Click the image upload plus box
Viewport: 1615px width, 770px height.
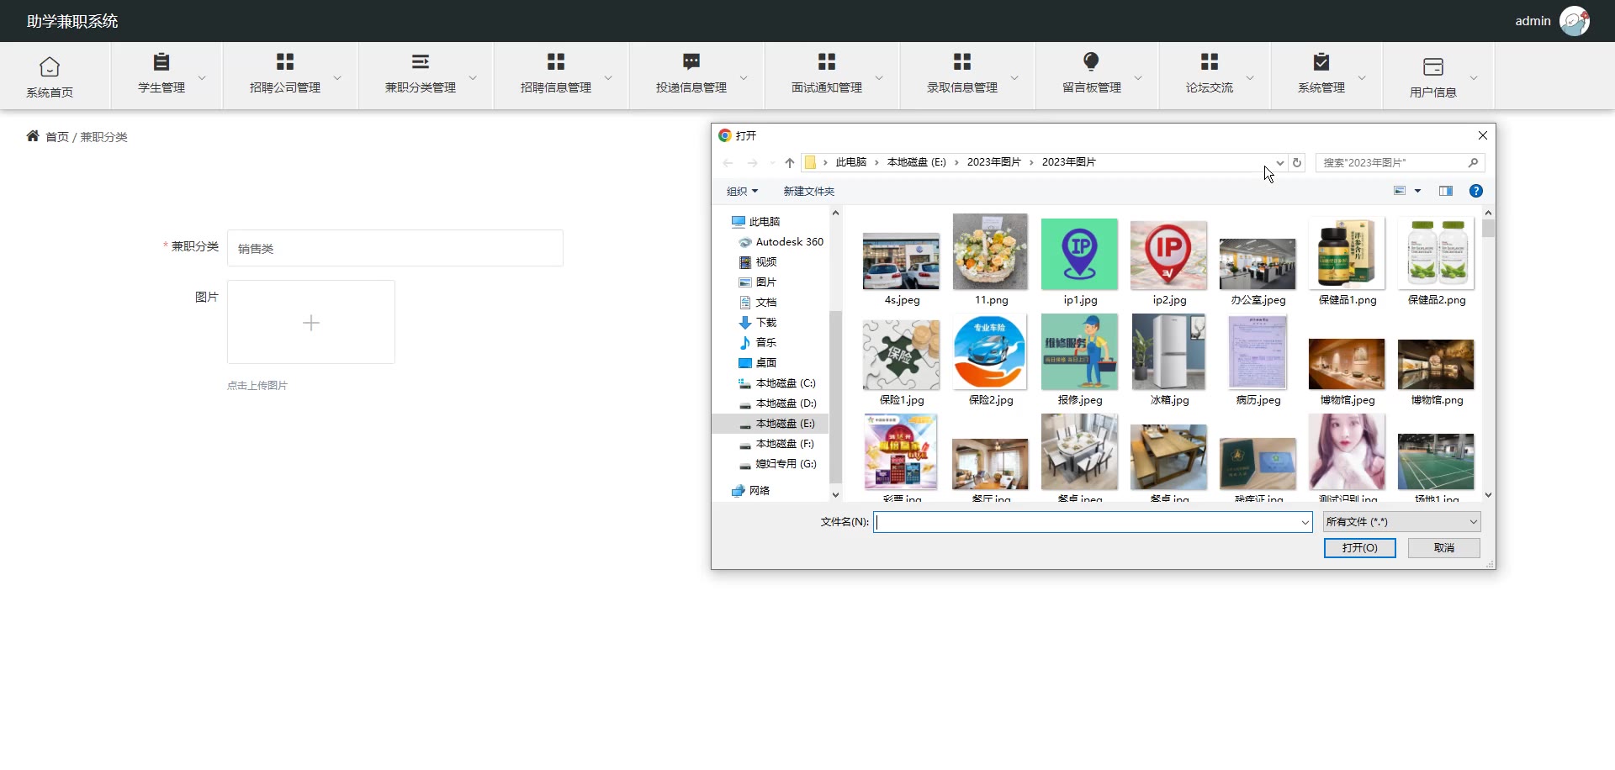tap(311, 322)
